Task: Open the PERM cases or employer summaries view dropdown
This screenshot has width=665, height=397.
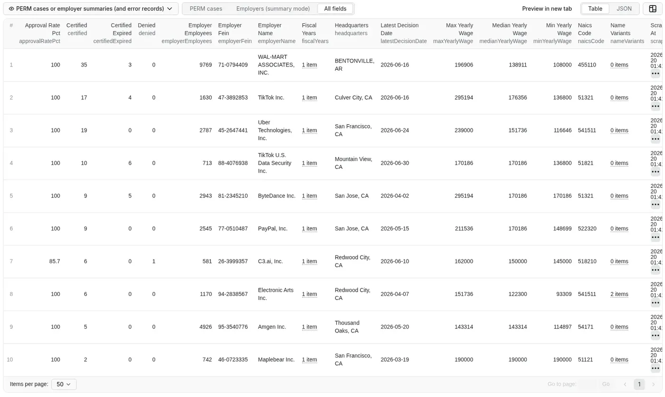Action: coord(91,9)
